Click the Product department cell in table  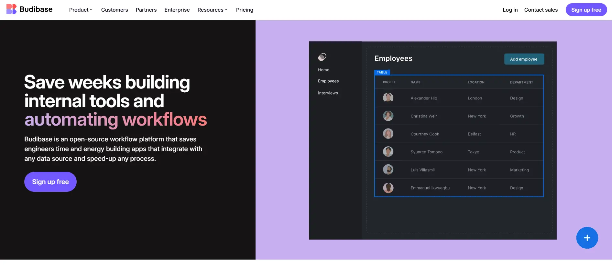[x=517, y=152]
